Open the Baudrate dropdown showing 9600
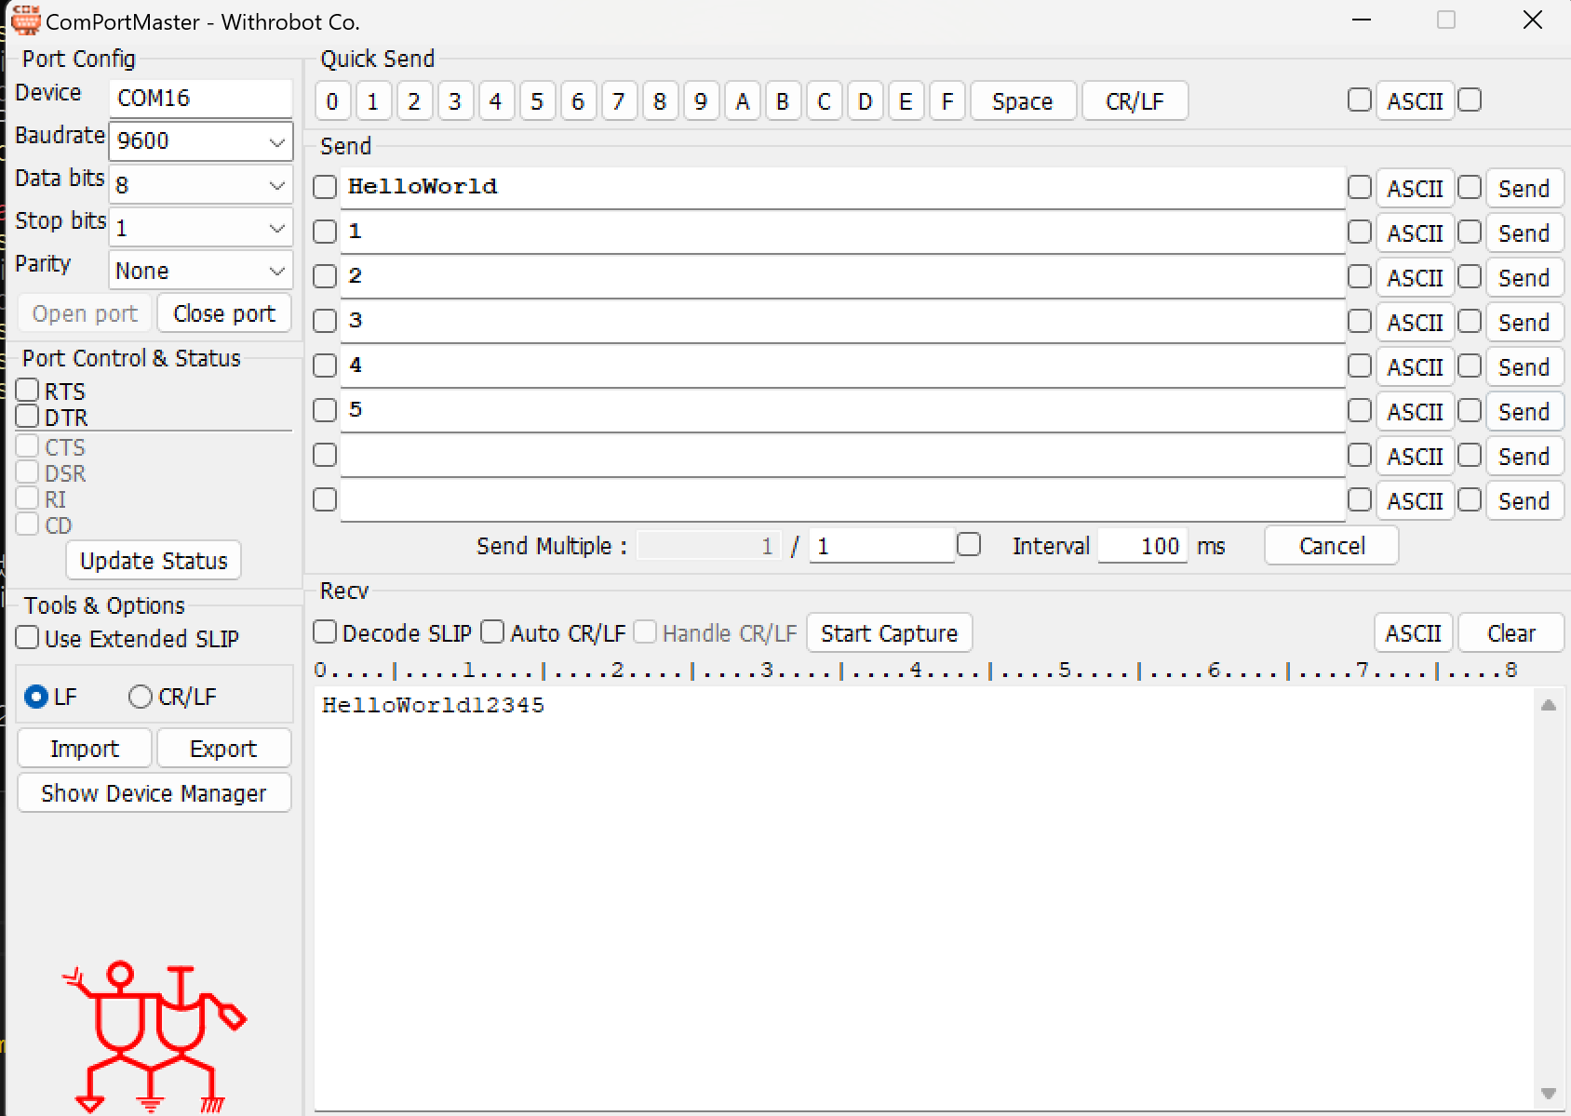 pos(200,141)
